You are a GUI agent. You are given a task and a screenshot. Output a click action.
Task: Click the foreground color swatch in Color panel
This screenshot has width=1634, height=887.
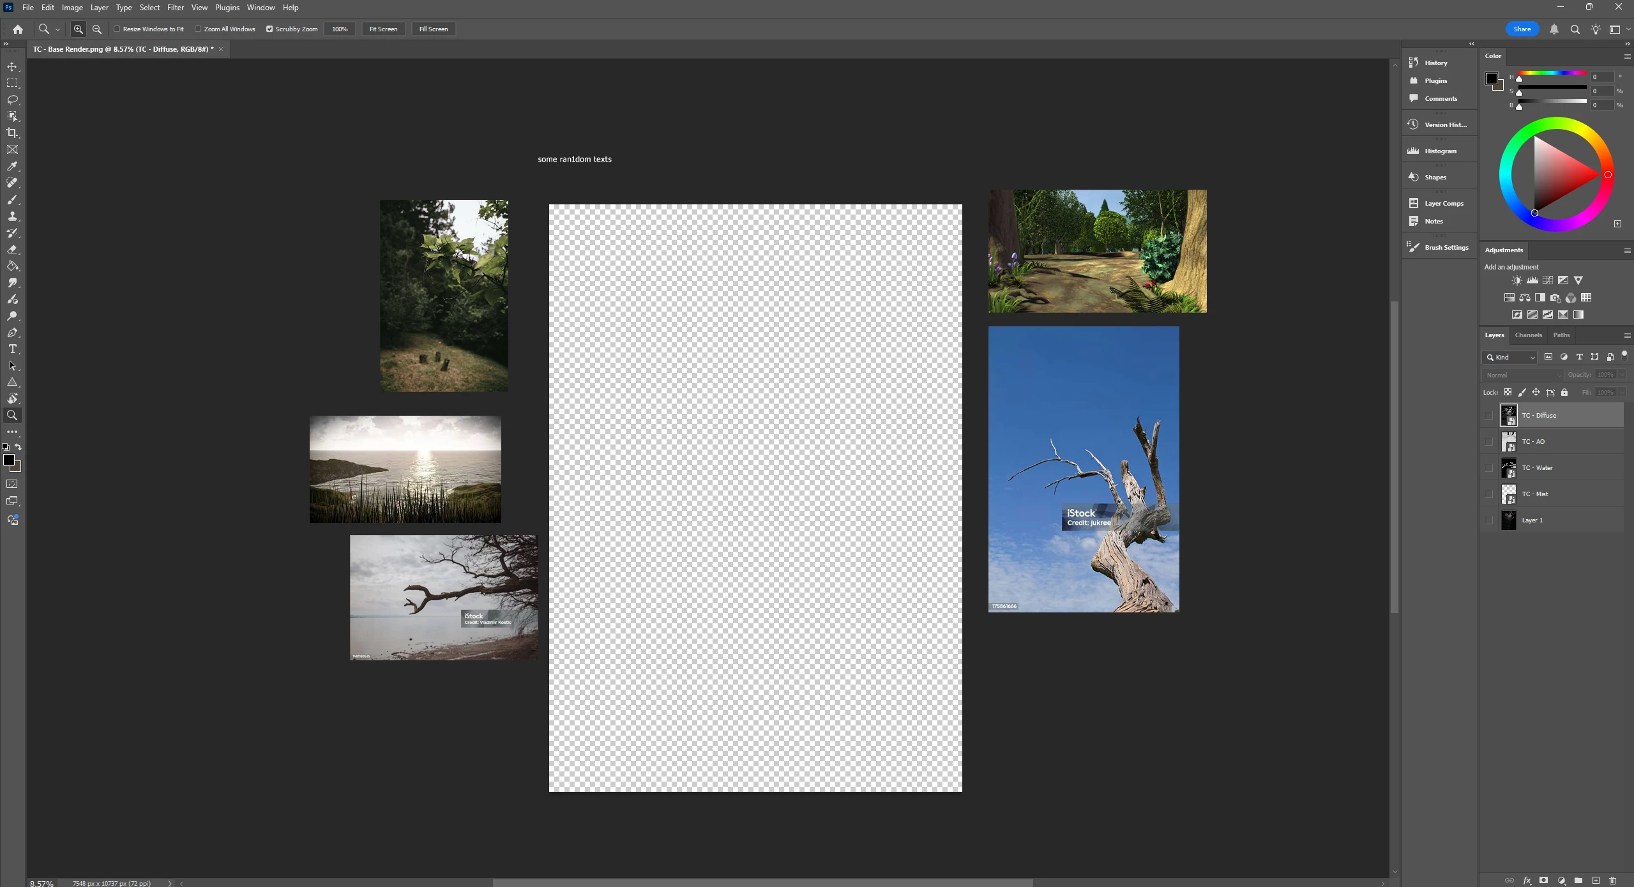pyautogui.click(x=1491, y=79)
